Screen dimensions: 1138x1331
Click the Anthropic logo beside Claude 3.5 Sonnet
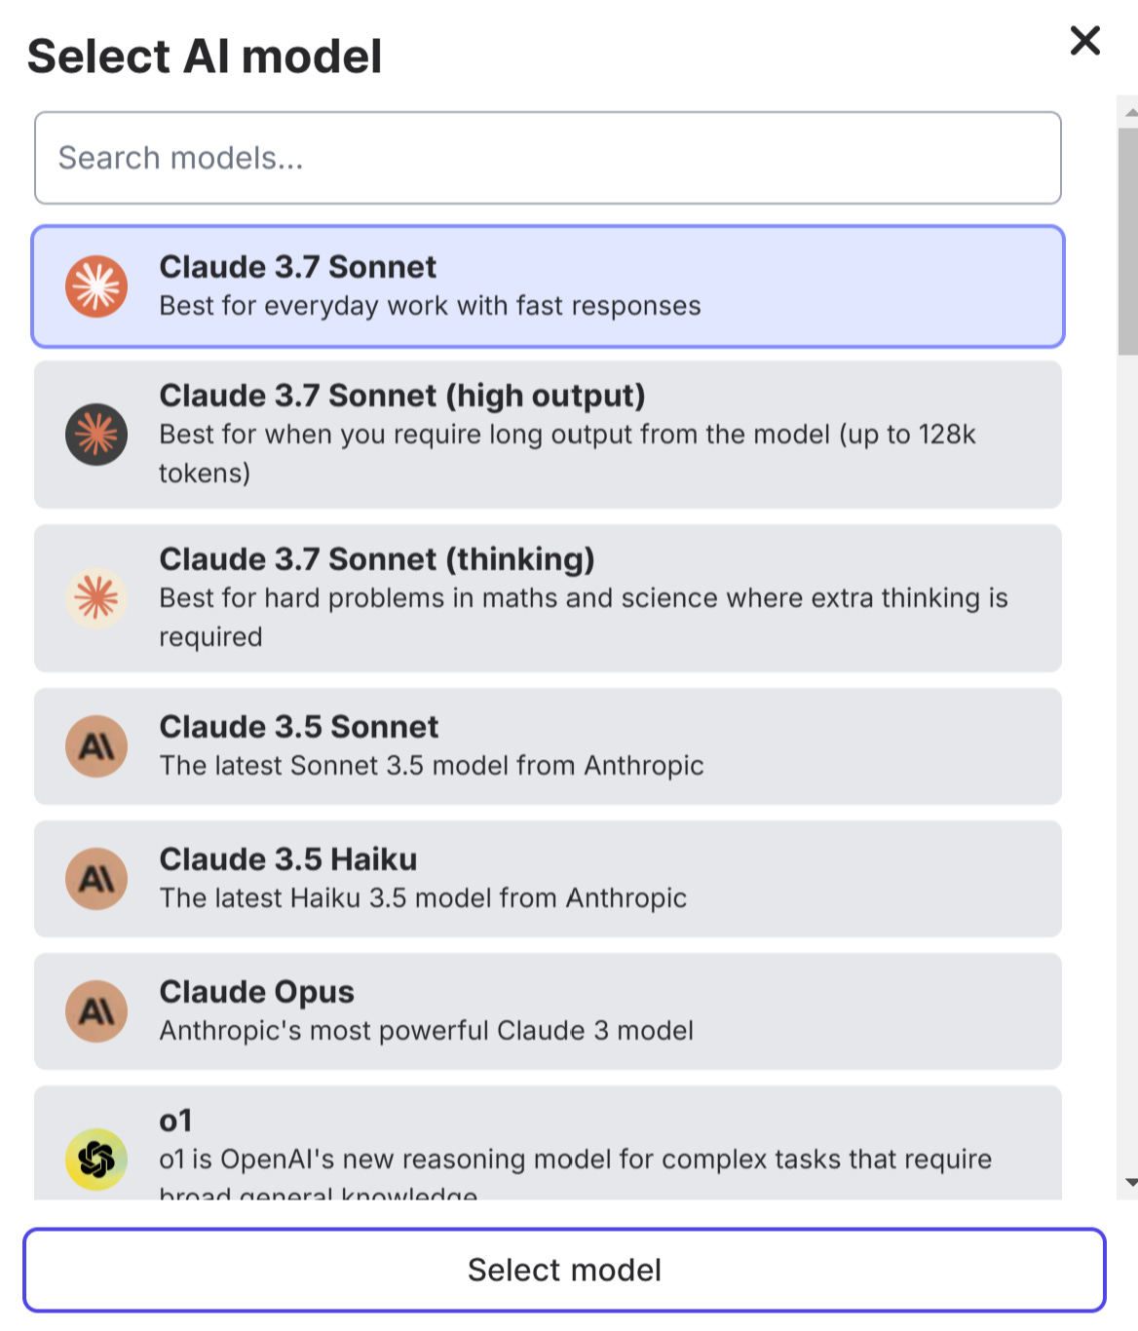[x=96, y=745]
